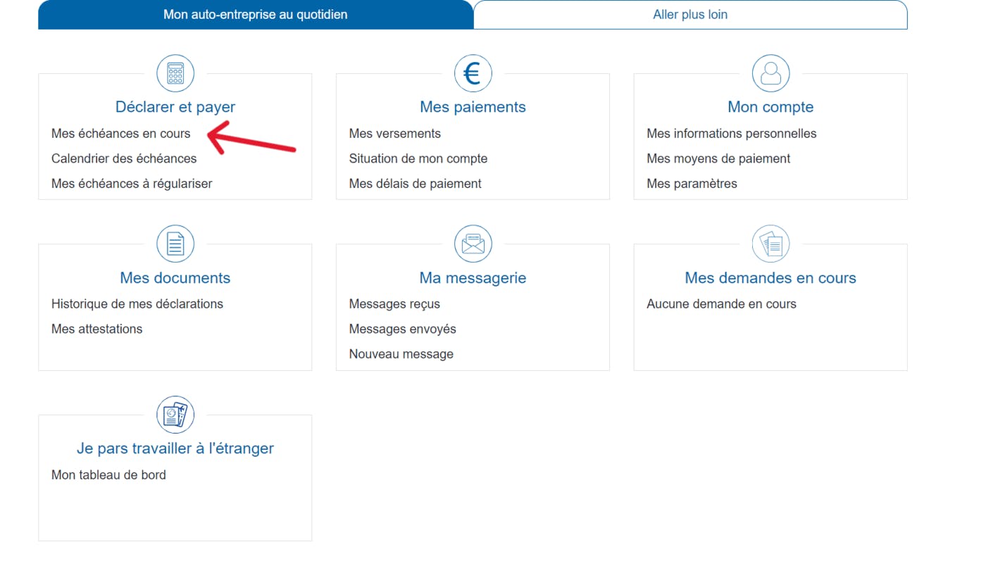Open the envelope icon above Ma messagerie
The height and width of the screenshot is (587, 986).
[473, 244]
